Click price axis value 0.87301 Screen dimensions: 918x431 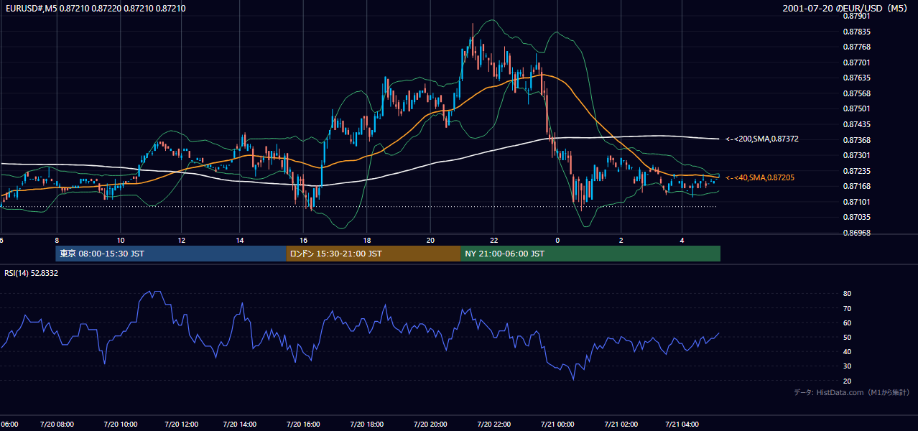(856, 155)
